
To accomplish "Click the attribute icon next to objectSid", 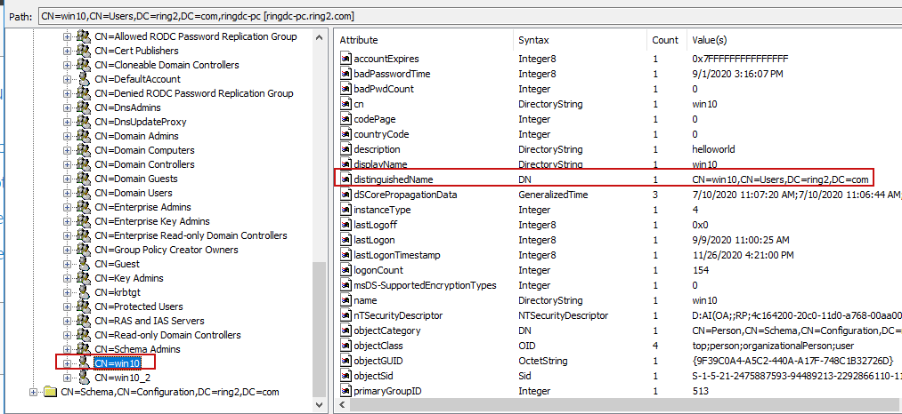I will click(x=346, y=376).
